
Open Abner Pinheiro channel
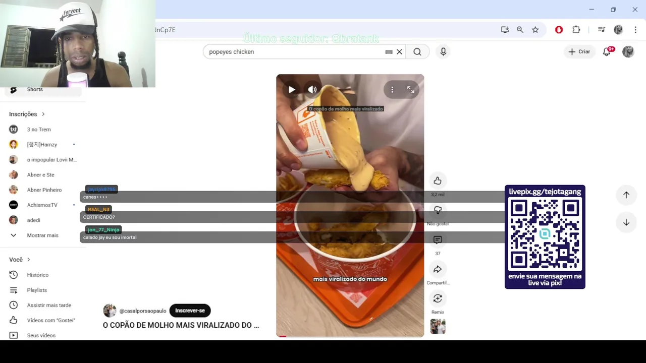[x=43, y=190]
